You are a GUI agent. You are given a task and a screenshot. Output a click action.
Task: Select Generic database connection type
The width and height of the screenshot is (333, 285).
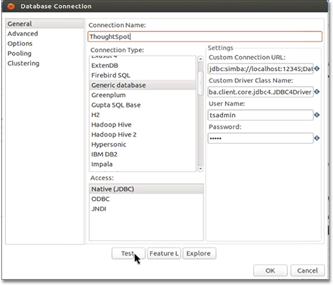[143, 85]
